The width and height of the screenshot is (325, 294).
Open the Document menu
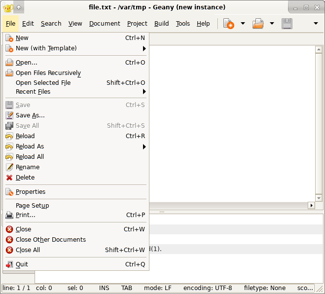point(105,24)
